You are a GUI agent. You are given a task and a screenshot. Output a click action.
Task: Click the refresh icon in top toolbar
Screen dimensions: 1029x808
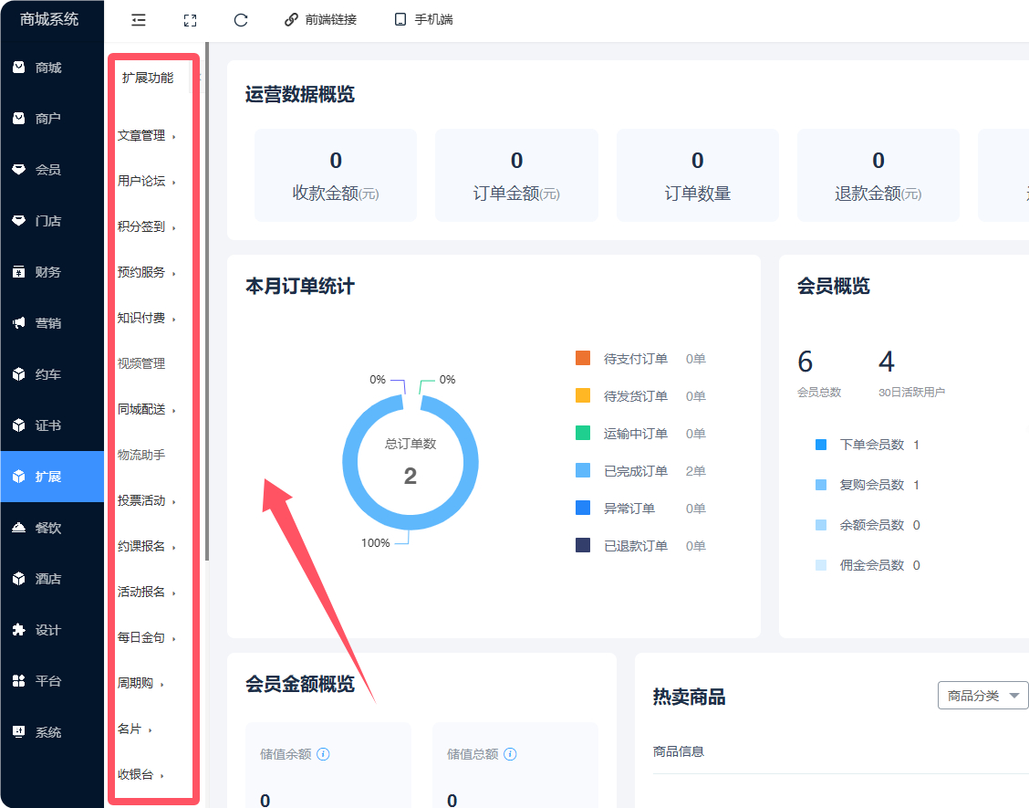240,19
